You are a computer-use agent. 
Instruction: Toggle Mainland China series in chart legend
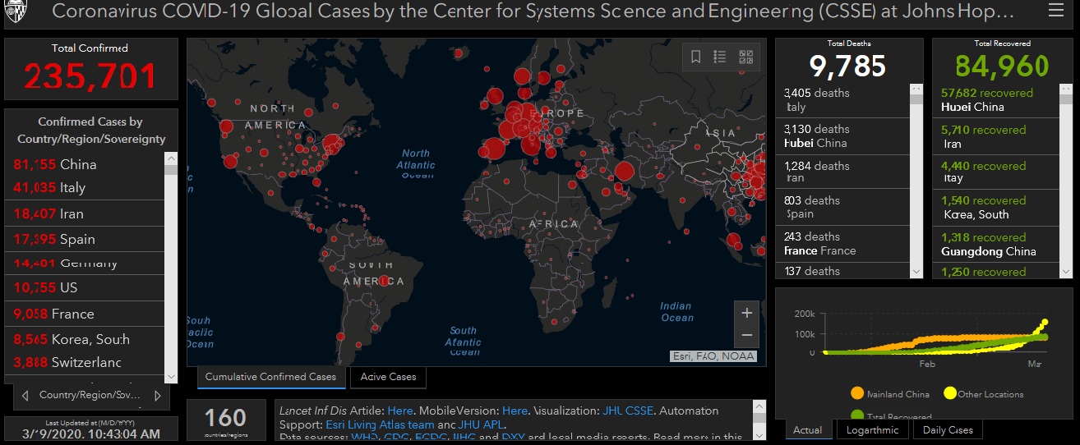tap(857, 394)
